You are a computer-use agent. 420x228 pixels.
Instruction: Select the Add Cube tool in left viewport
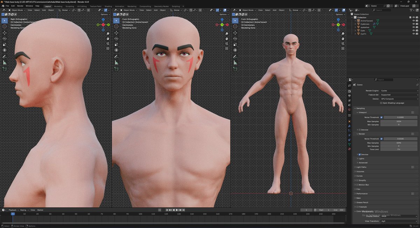(x=5, y=69)
